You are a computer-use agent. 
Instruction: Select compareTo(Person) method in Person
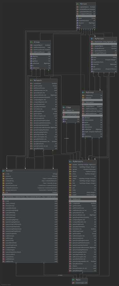86,14
